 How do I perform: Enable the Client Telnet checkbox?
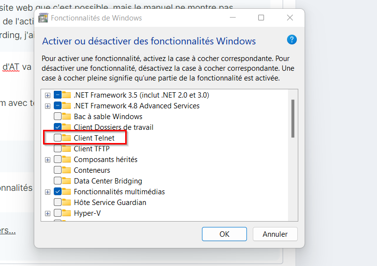coord(58,138)
